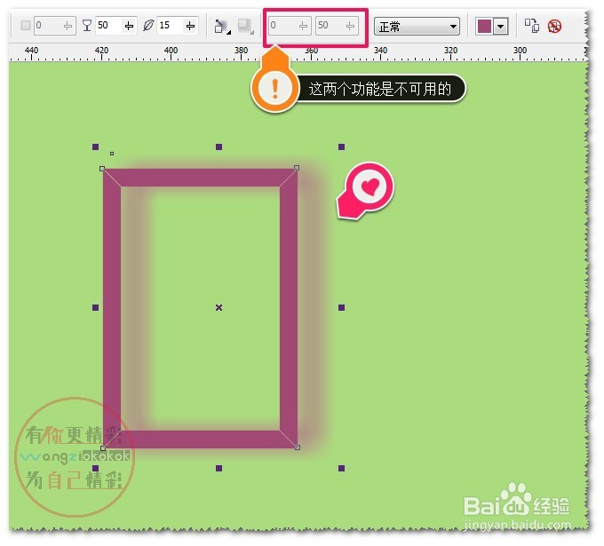Viewport: 604px width, 546px height.
Task: Click the feathering field showing 15
Action: (x=178, y=26)
